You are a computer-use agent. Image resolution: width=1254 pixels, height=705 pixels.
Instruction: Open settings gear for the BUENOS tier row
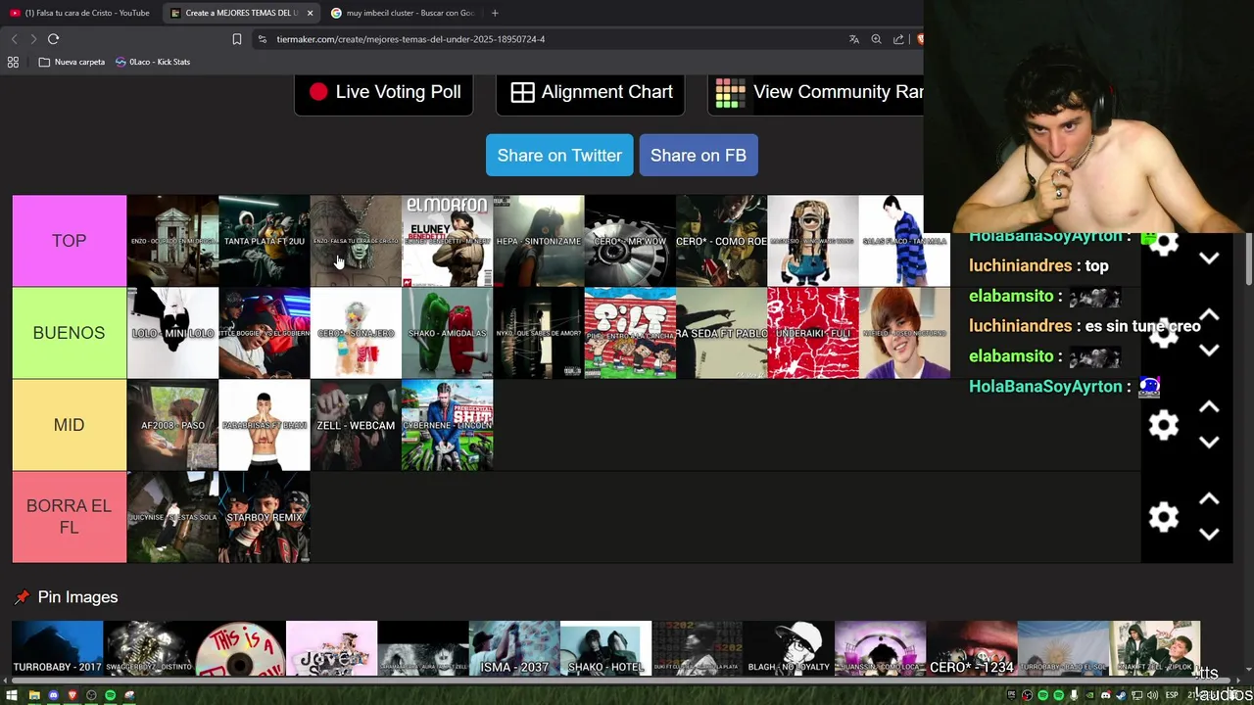click(1163, 333)
